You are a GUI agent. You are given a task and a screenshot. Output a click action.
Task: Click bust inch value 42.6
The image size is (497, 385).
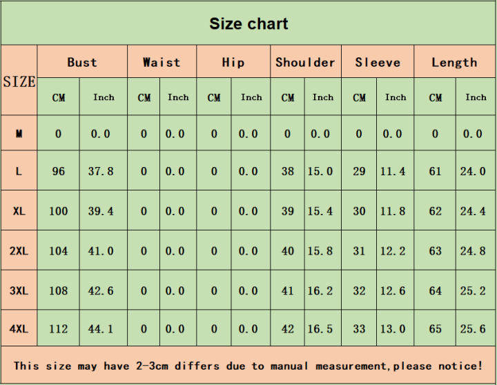101,290
